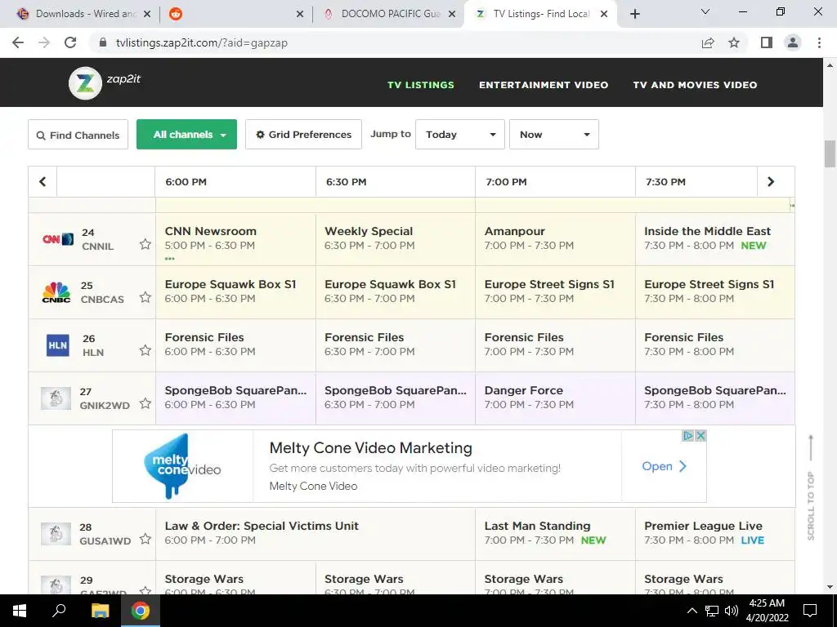Open the Now time dropdown
Screen dimensions: 837x627
pos(554,135)
